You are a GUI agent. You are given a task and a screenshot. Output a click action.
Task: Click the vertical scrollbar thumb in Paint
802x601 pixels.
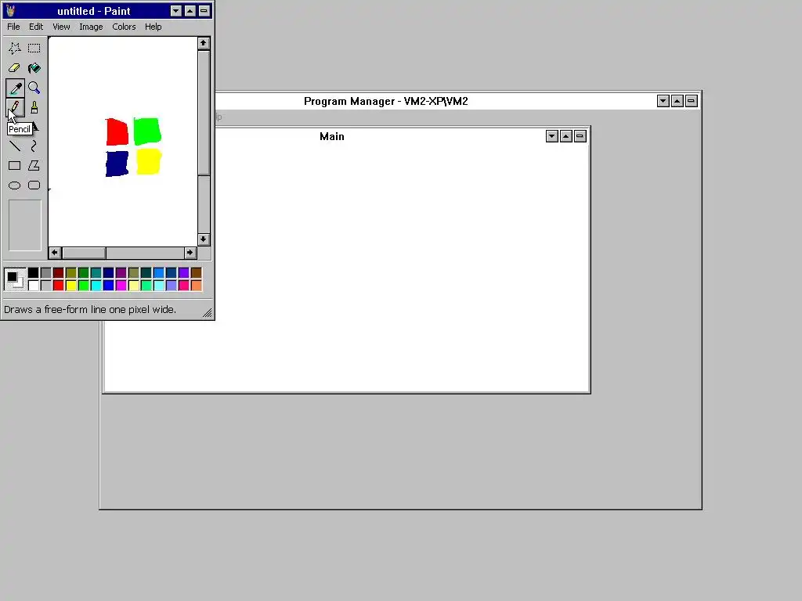click(204, 113)
